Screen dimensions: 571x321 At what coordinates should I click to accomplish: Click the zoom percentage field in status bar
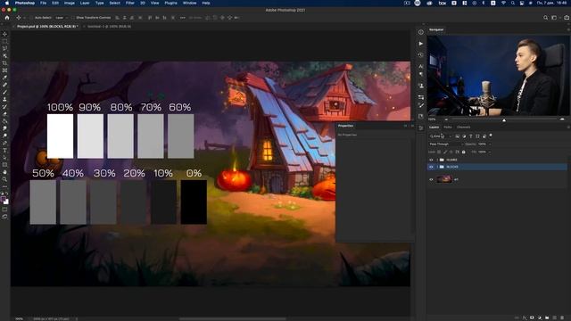[20, 319]
